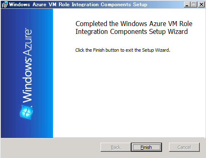Image resolution: width=206 pixels, height=158 pixels.
Task: Click the vertical 'Azure' word in banner
Action: point(27,42)
